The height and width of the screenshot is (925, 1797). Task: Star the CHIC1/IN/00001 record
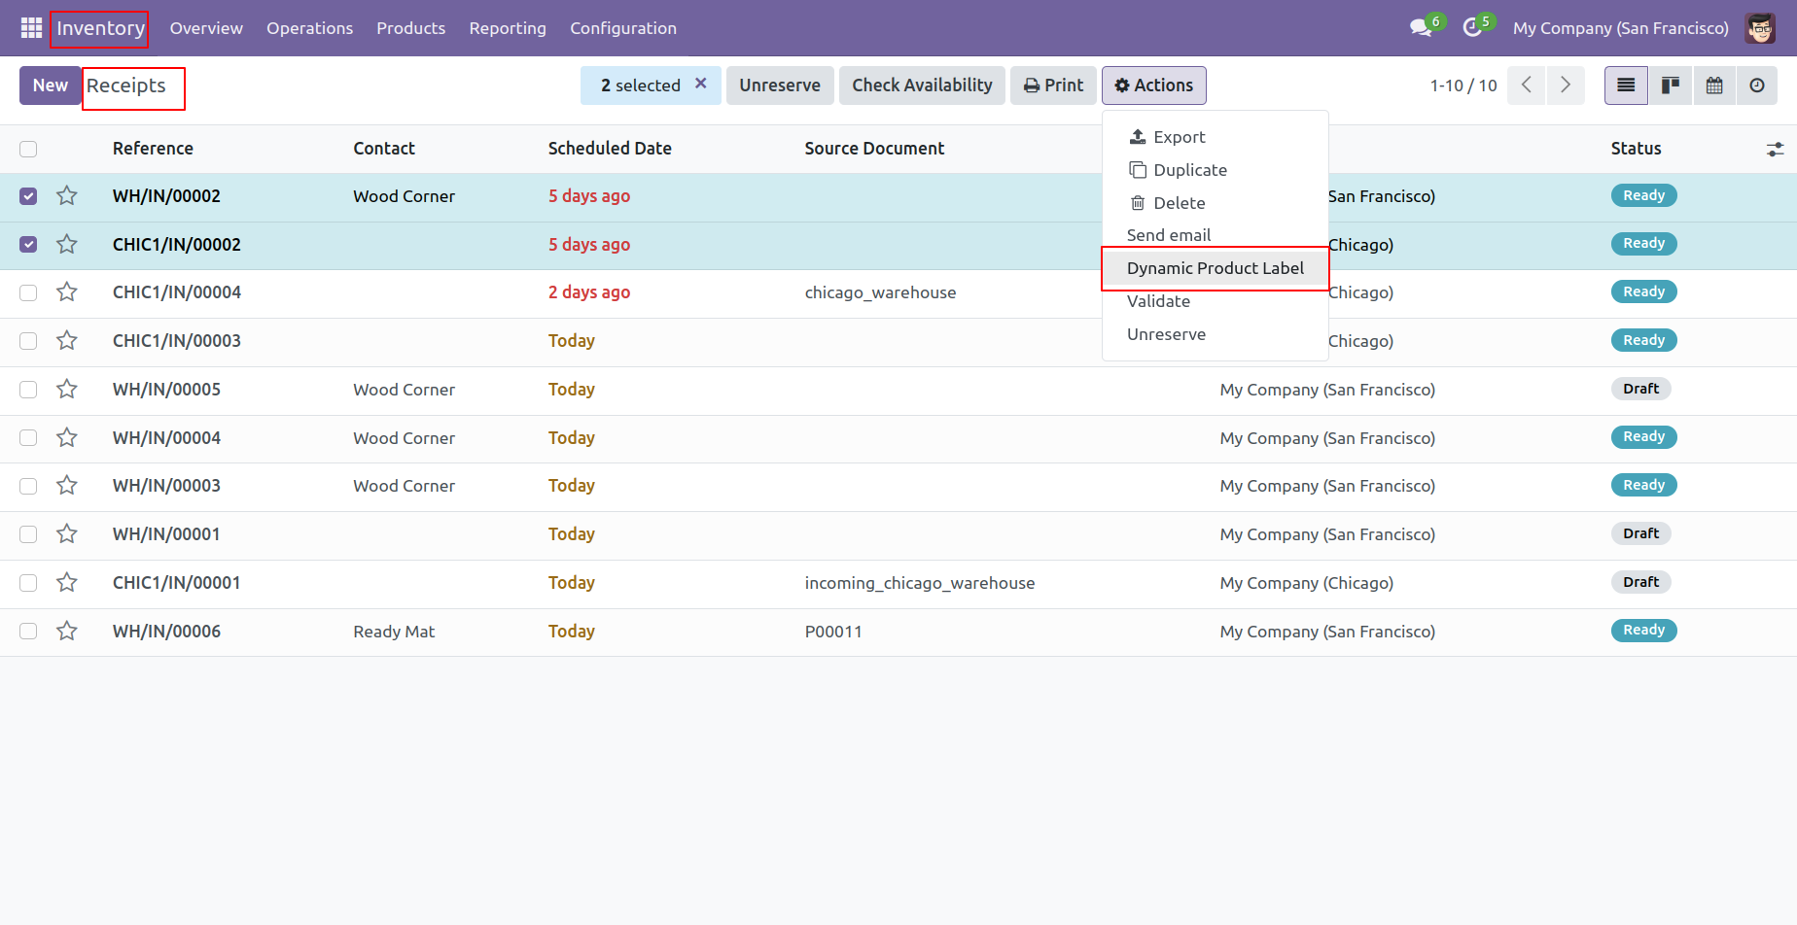(67, 583)
